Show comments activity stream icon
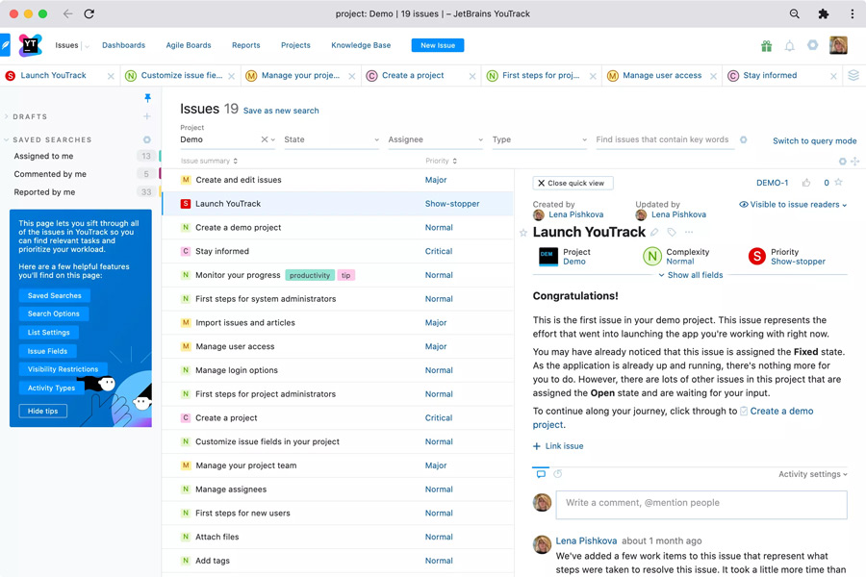The image size is (866, 577). (x=541, y=474)
